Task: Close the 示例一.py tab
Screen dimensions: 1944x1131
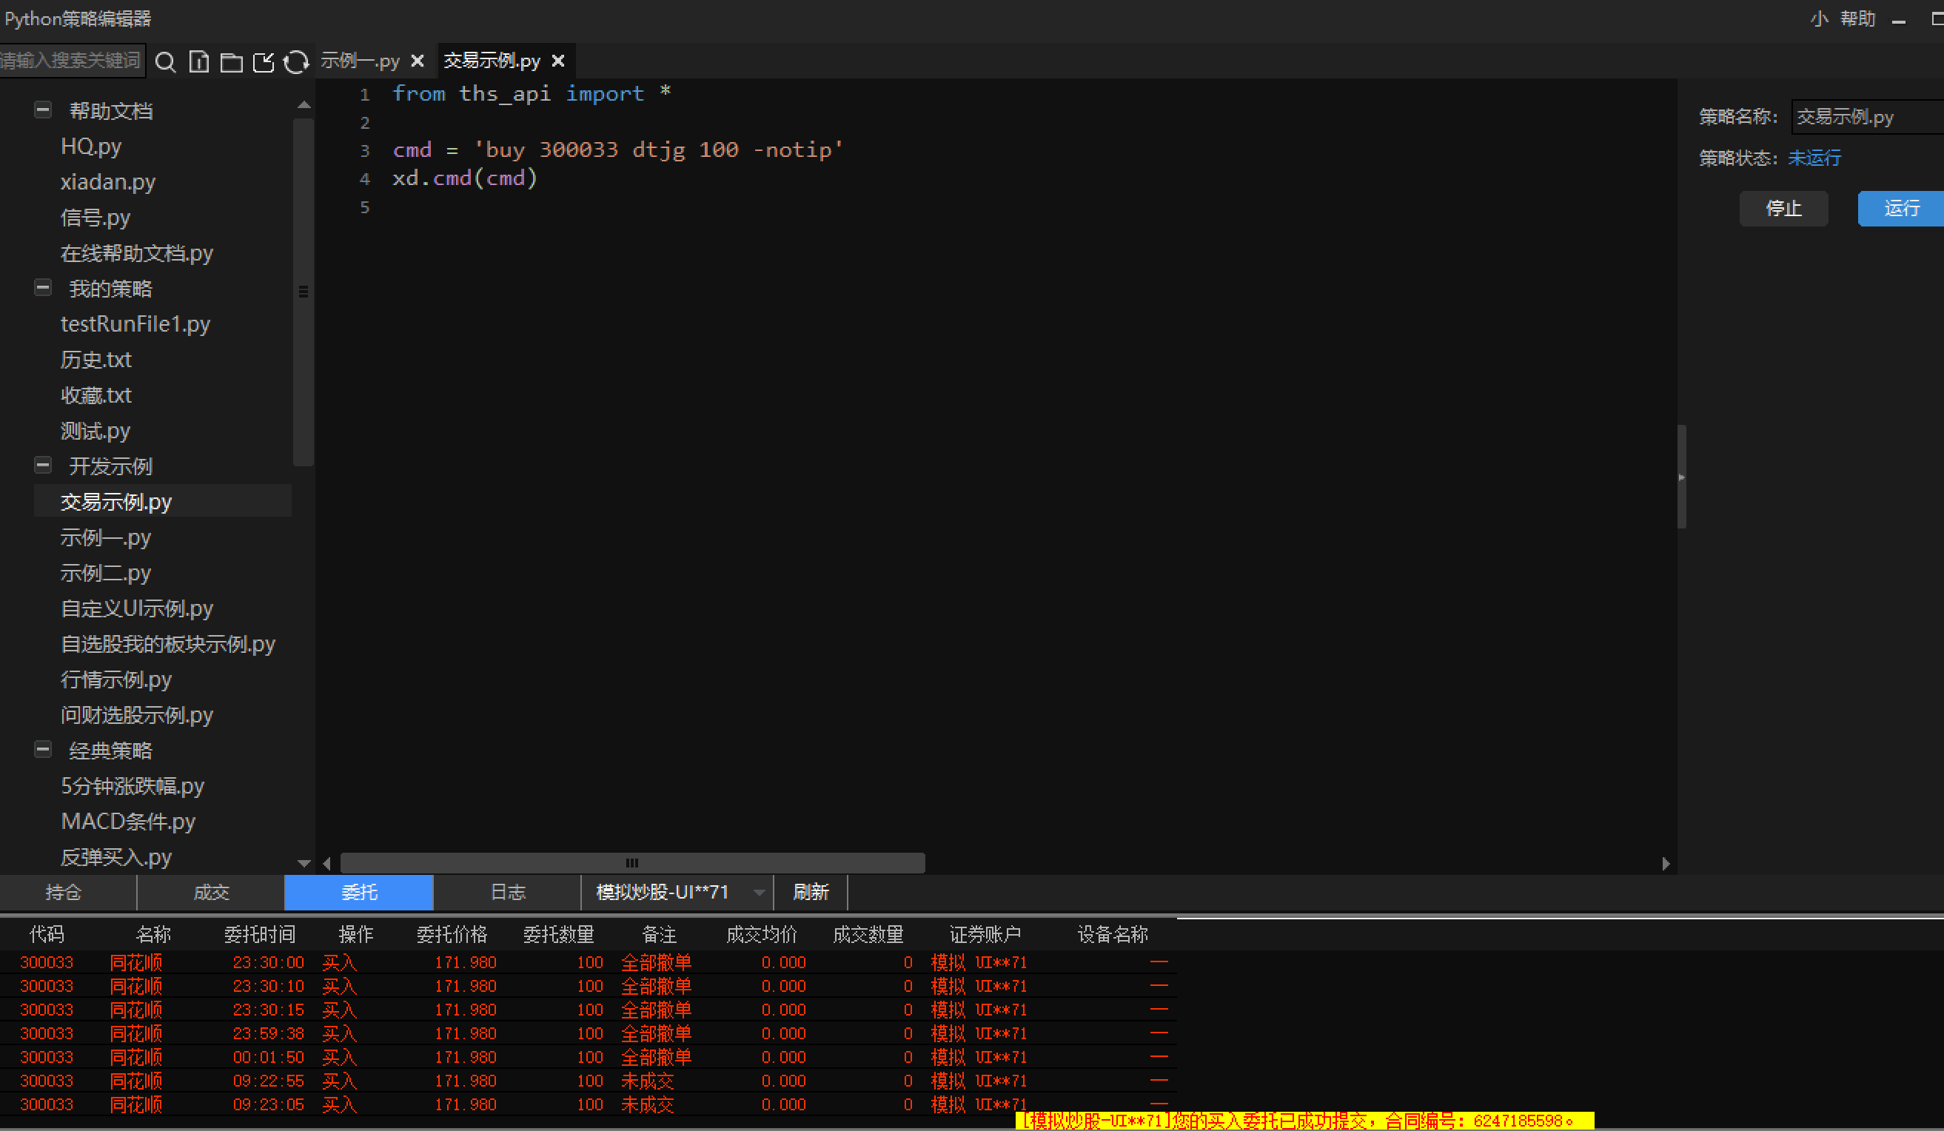Action: (418, 60)
